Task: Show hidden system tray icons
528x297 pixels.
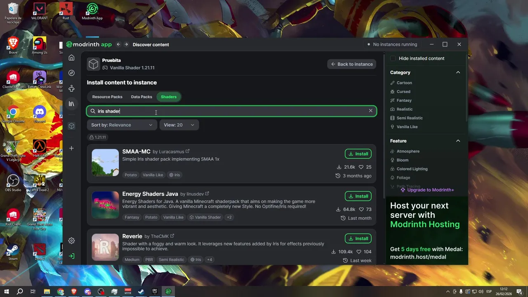Action: click(448, 292)
